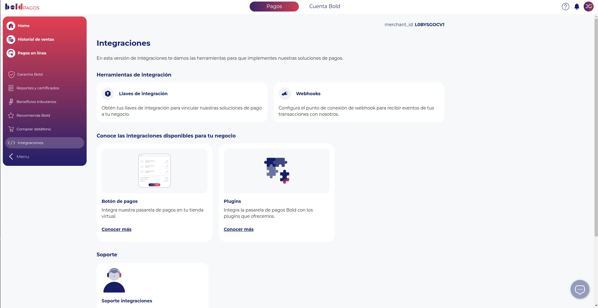Open the Soporte integraciones card
Screen dimensions: 598x308
[152, 286]
